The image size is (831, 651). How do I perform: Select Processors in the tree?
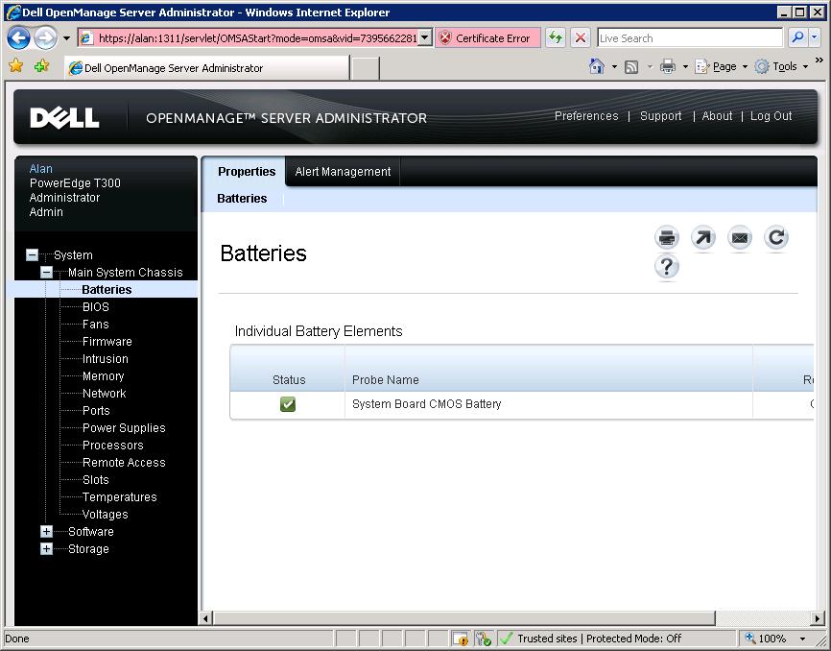(x=113, y=446)
